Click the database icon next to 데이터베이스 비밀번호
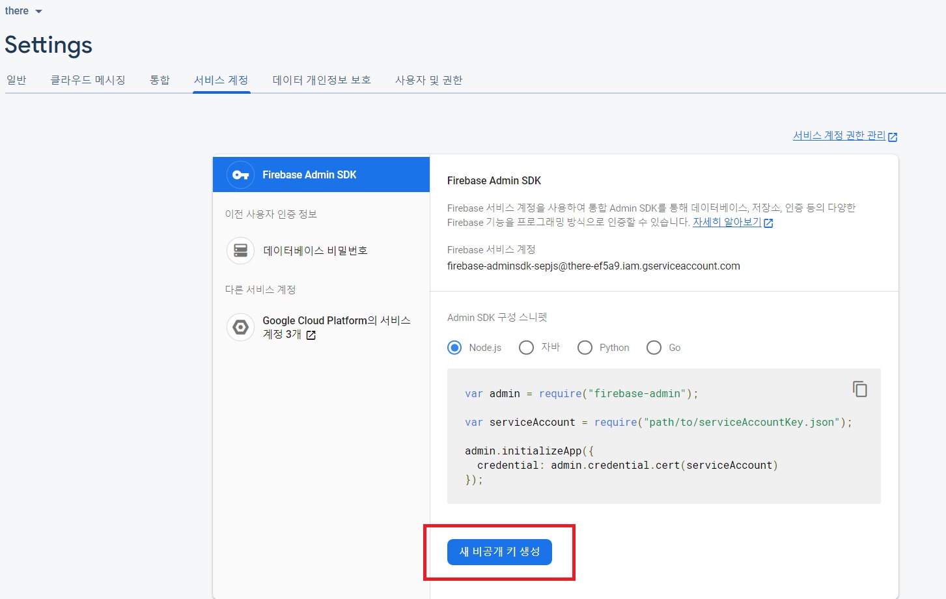 240,251
